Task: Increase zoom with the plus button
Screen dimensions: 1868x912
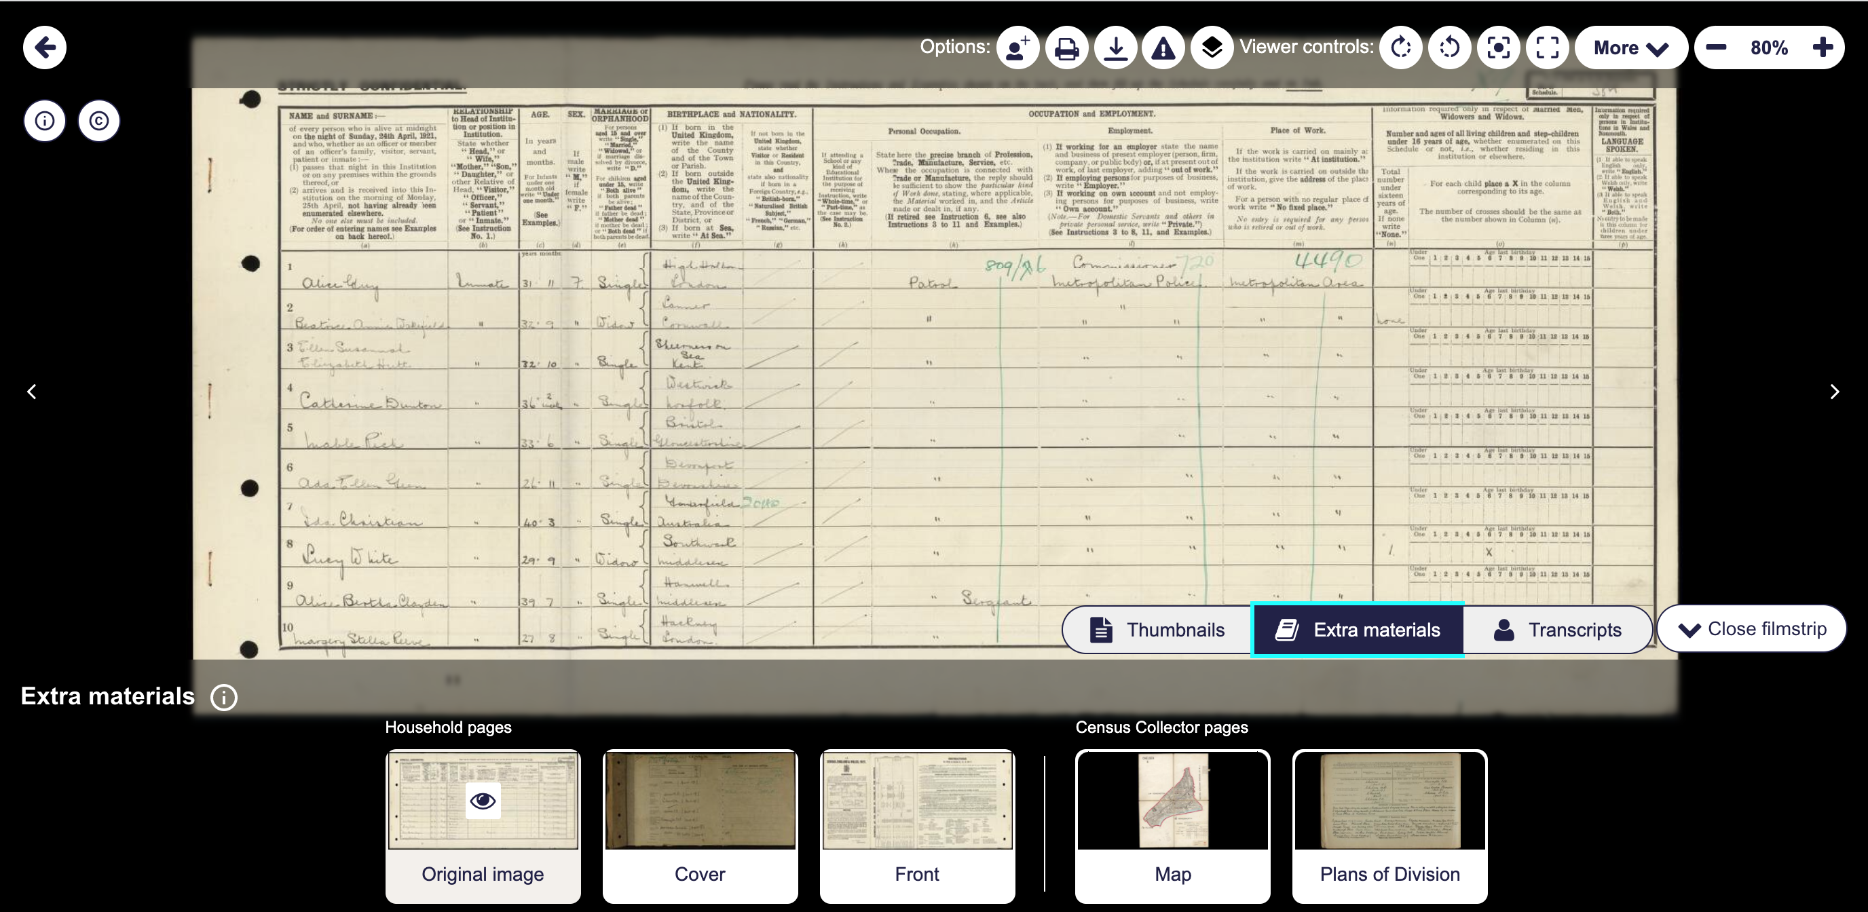Action: point(1823,48)
